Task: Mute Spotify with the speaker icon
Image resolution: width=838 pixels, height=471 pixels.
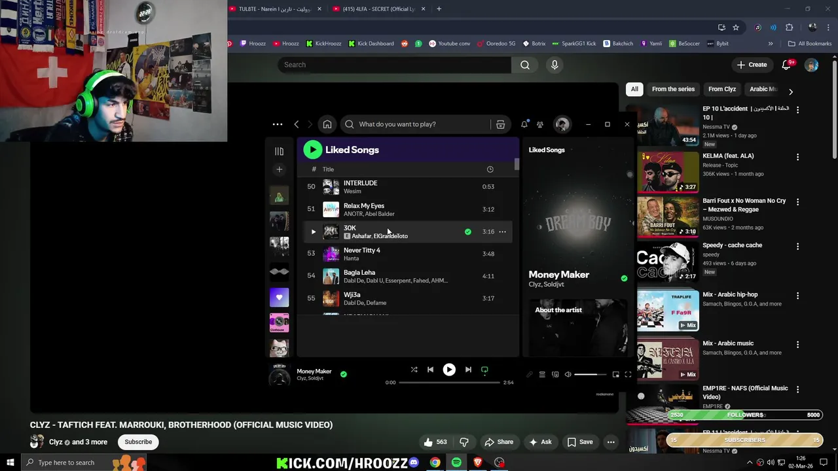Action: tap(568, 374)
